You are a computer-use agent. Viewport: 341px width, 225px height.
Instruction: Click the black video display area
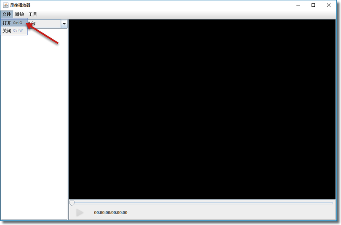tap(202, 109)
